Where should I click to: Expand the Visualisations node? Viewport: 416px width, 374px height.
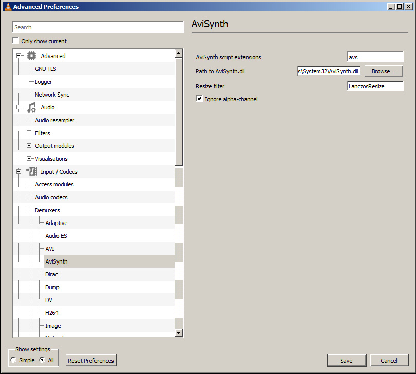pyautogui.click(x=29, y=158)
